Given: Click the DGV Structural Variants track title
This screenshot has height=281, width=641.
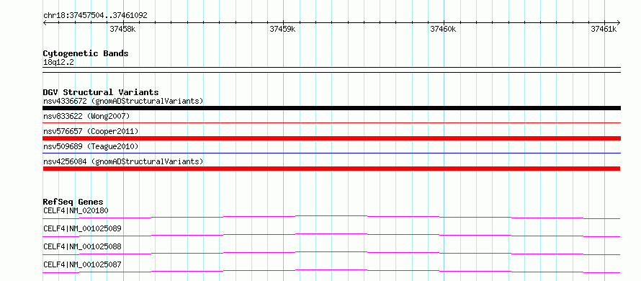Looking at the screenshot, I should point(101,92).
